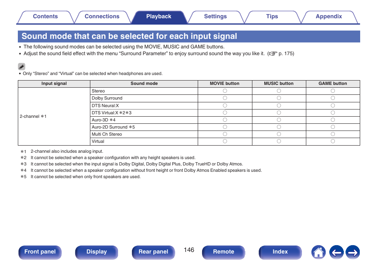Click the Multi Ch Stereo row
The image size is (378, 267).
144,134
